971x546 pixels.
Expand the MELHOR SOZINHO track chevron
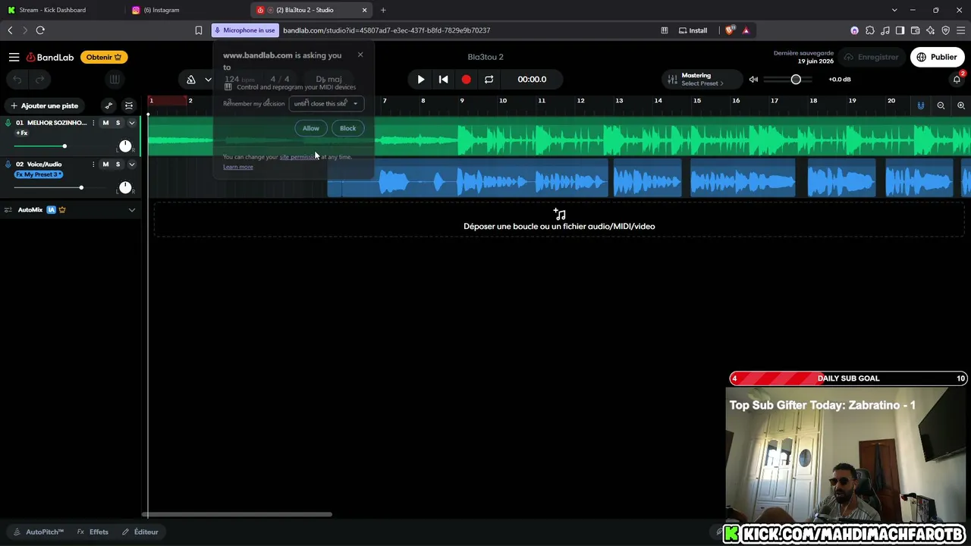[x=131, y=123]
